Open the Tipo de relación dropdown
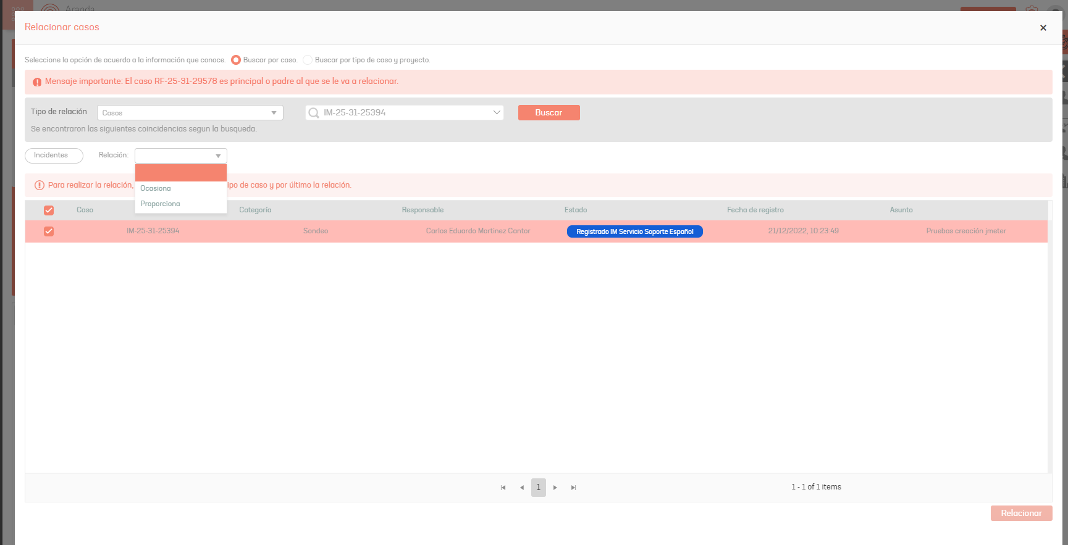The image size is (1068, 545). tap(190, 113)
